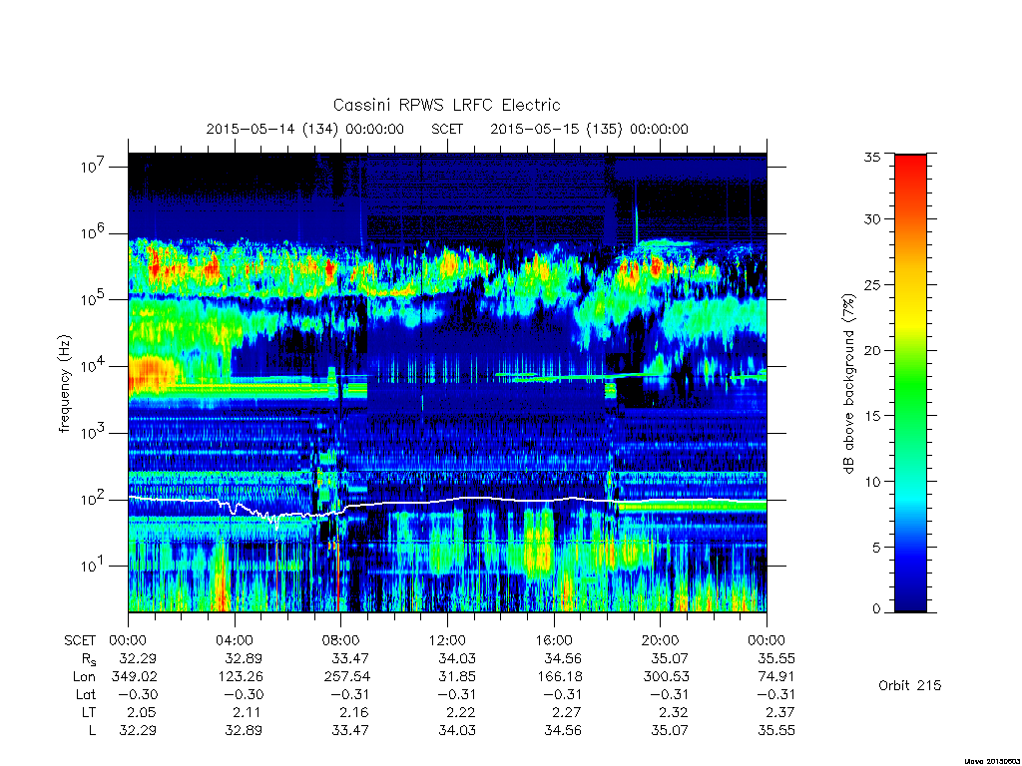
Task: Click the longitude value 257.54
Action: [346, 677]
